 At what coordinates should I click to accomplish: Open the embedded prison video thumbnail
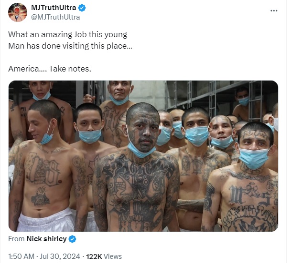click(143, 156)
